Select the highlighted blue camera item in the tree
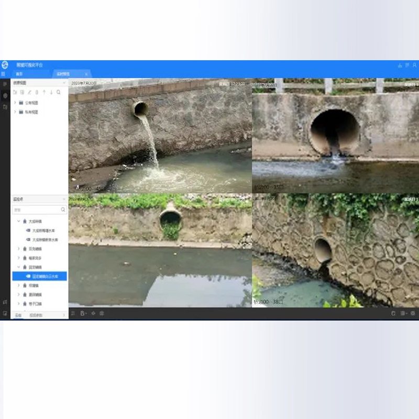 click(x=40, y=276)
